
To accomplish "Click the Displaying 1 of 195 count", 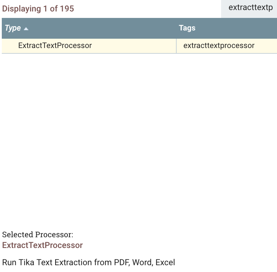I will tap(38, 9).
